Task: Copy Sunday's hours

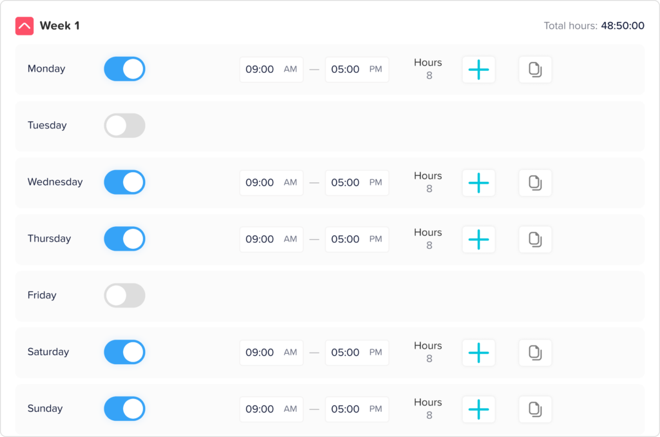Action: [535, 409]
